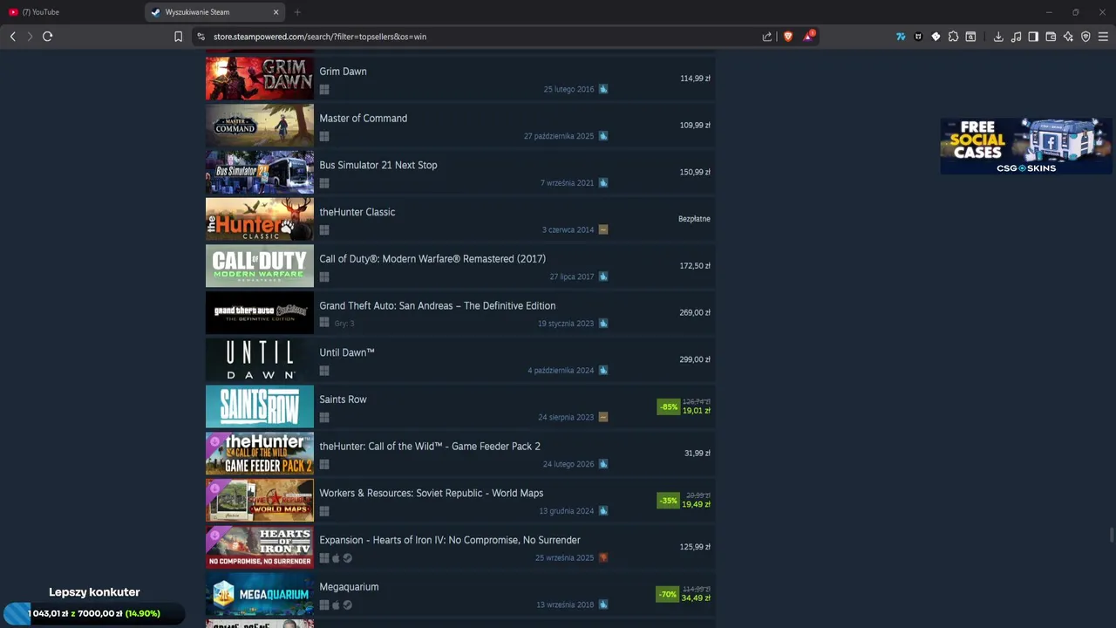Click the tab search extension icon
The height and width of the screenshot is (628, 1116).
[970, 37]
